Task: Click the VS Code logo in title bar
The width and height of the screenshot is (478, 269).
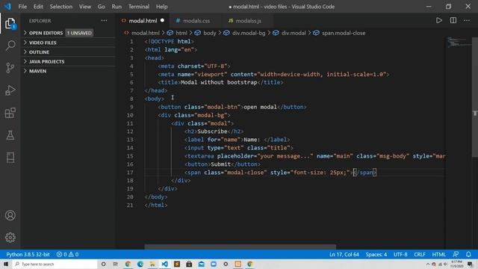Action: coord(7,7)
